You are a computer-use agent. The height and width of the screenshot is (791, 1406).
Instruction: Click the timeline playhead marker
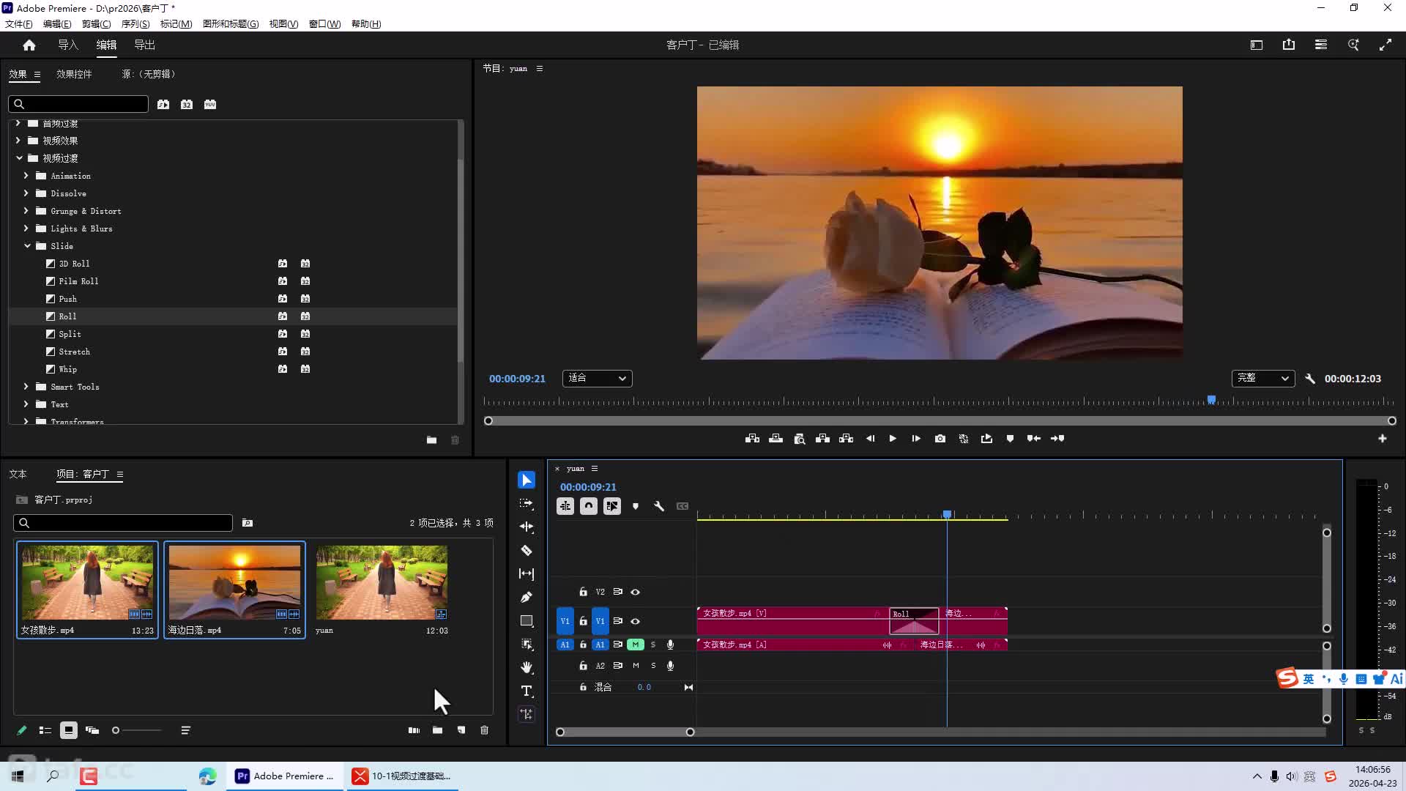click(947, 515)
